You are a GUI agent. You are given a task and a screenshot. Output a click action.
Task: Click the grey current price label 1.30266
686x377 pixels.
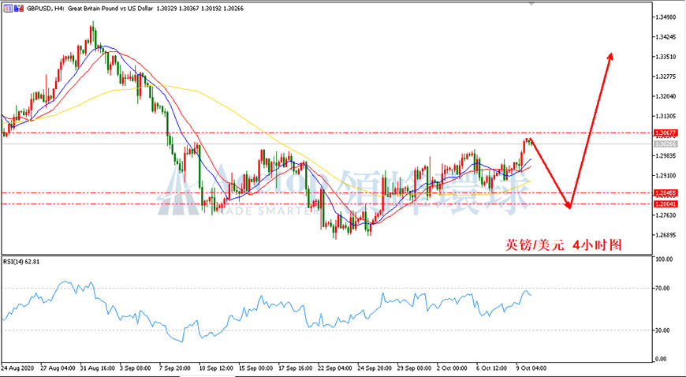(665, 144)
